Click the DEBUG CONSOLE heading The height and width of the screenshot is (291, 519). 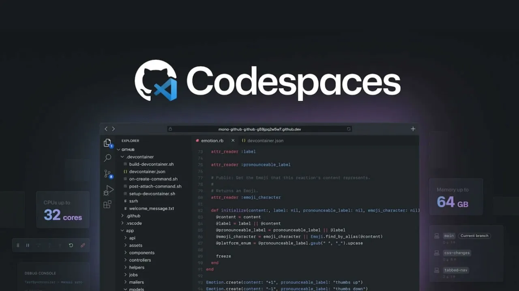[40, 273]
